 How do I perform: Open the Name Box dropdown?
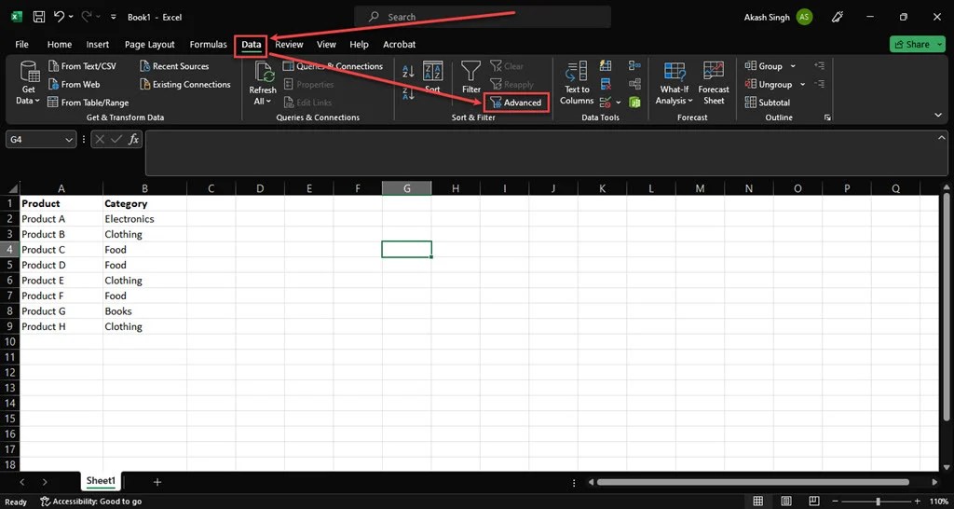click(x=69, y=140)
